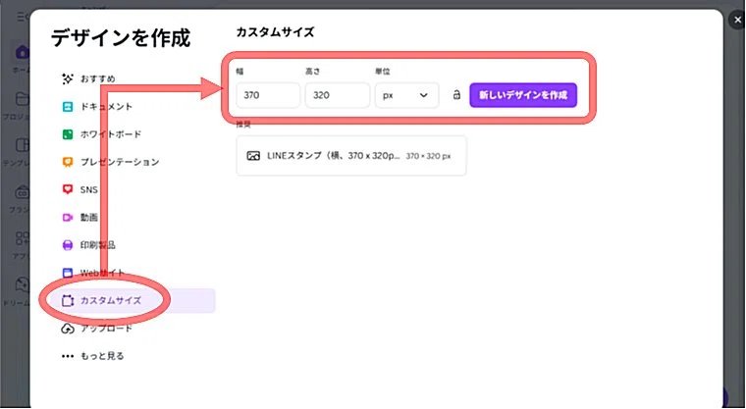Click the green whiteboard icon
Screen dimensions: 746x409
(68, 134)
